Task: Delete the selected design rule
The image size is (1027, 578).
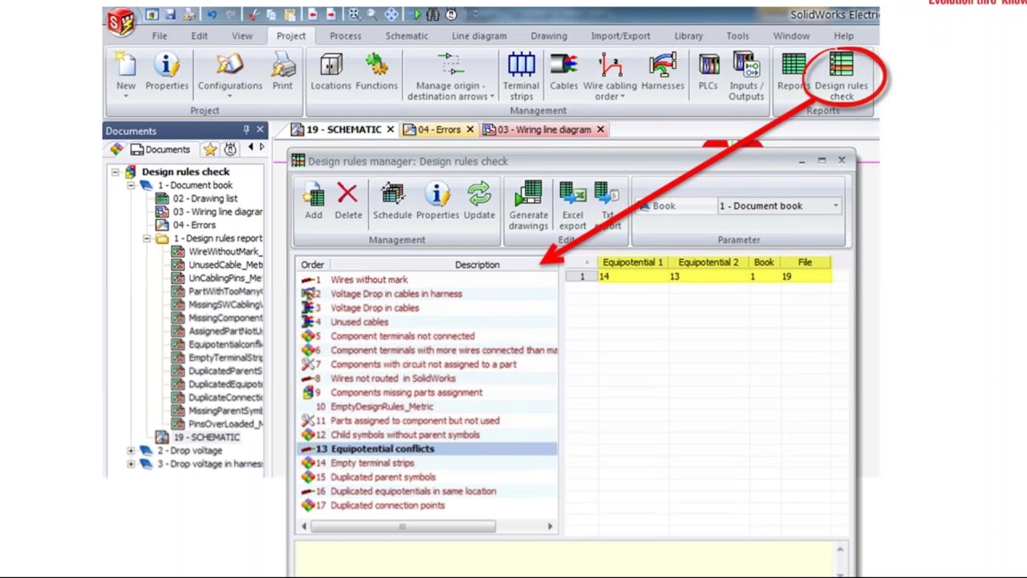Action: tap(348, 201)
